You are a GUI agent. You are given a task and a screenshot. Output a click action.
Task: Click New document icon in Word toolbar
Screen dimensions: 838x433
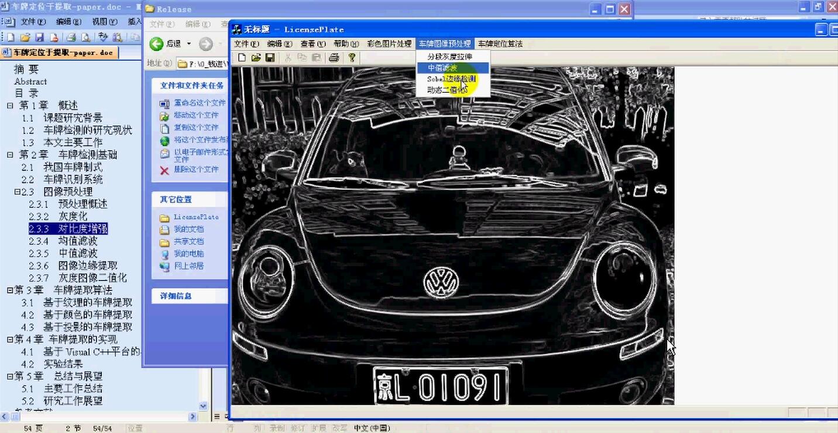[x=11, y=37]
